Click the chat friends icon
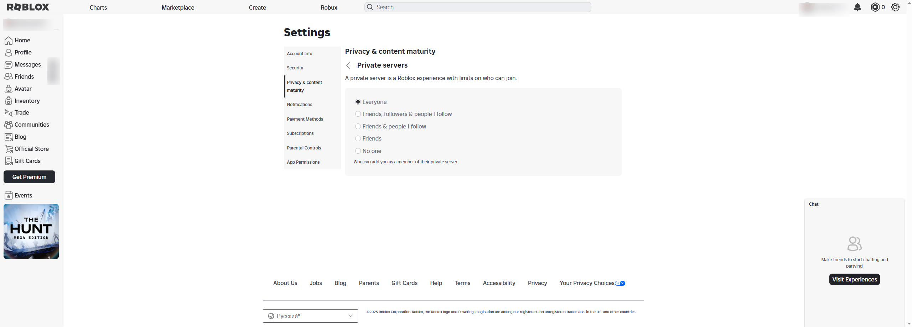912x327 pixels. (x=854, y=244)
